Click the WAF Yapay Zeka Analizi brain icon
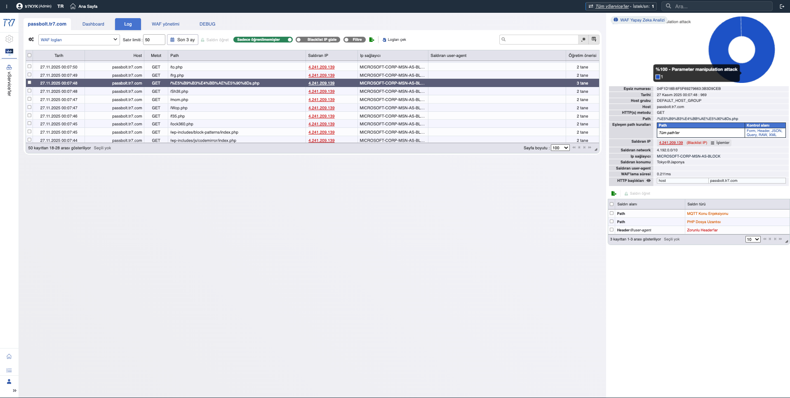790x398 pixels. 616,20
